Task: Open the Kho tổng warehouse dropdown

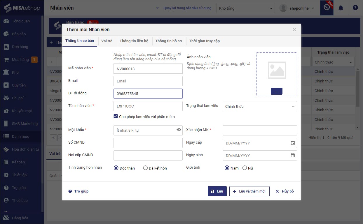Action: (246, 8)
